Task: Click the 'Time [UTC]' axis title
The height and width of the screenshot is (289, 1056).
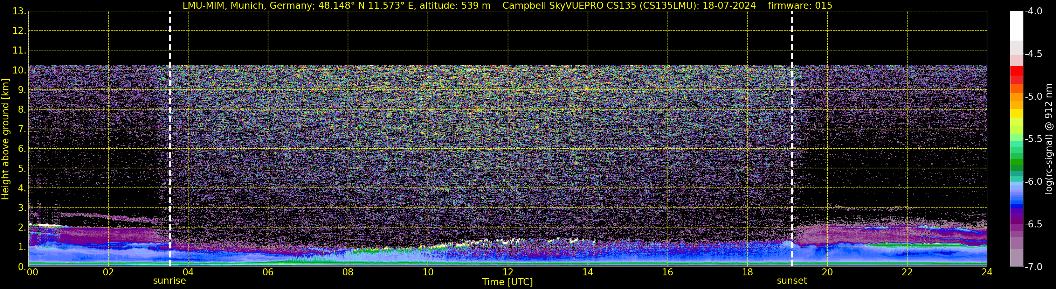Action: coord(508,282)
